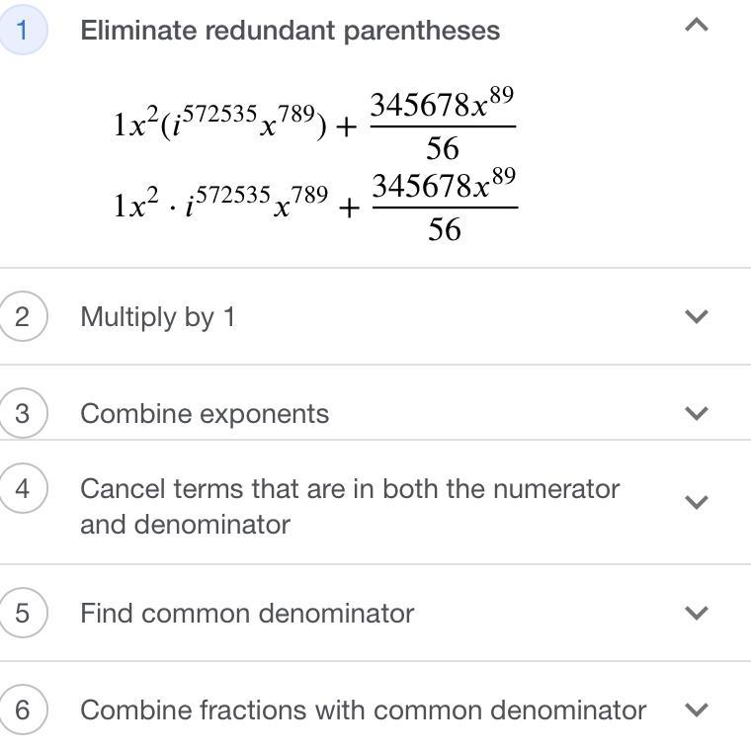Expand the Find common denominator chevron

tap(697, 613)
